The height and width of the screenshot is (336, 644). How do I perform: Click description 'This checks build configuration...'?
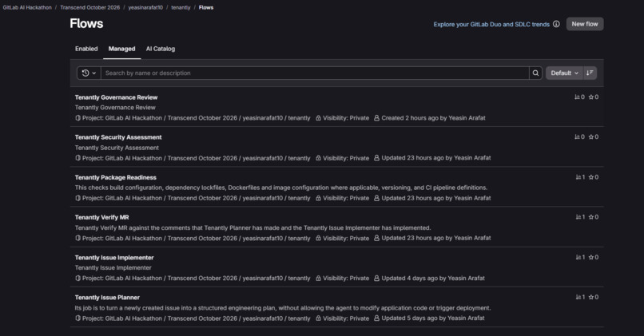pos(281,188)
